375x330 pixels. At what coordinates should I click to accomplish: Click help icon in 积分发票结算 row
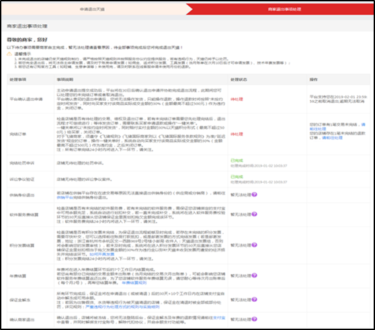click(254, 245)
